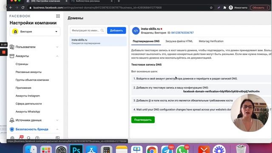Open the help question mark icon
Image resolution: width=272 pixels, height=153 pixels.
(x=37, y=138)
